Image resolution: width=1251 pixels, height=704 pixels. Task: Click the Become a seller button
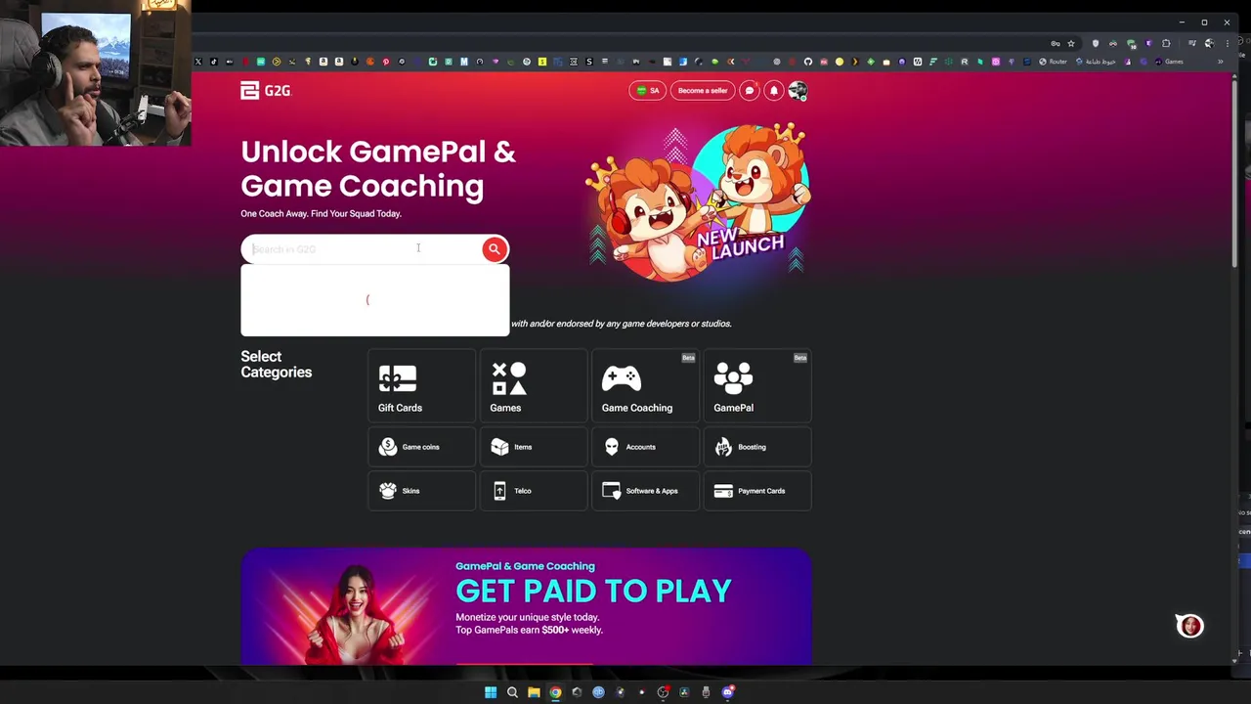703,91
